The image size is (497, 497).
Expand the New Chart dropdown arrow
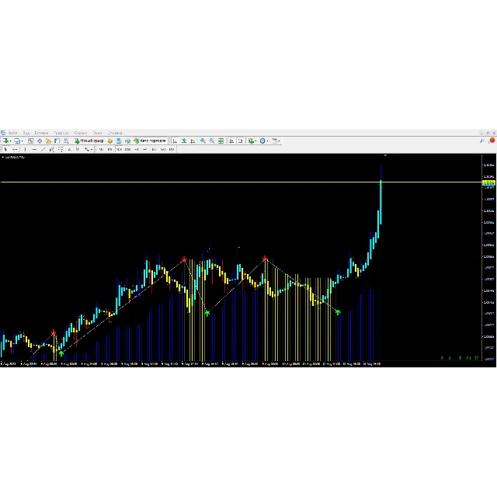coord(10,141)
